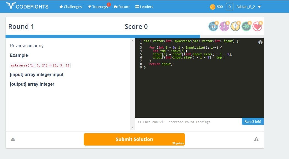Click the warning triangle near Submit Solution

click(x=256, y=139)
